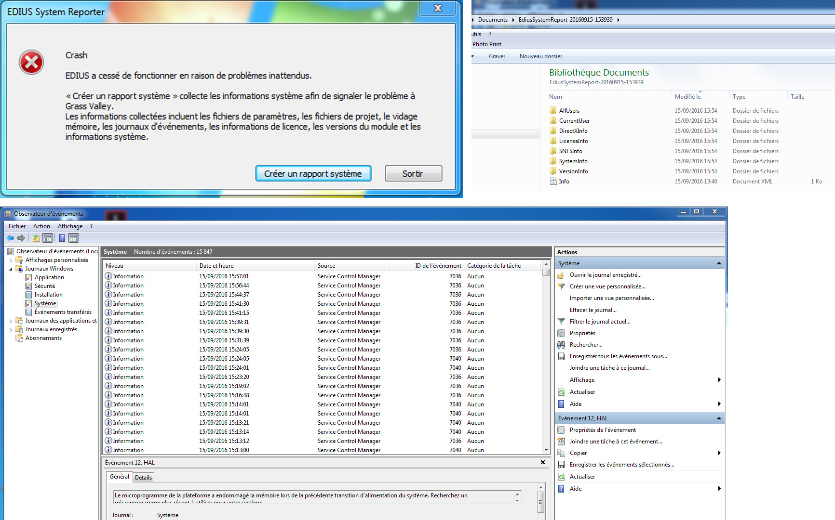Click the Filtrer le journal actuel funnel icon
835x520 pixels.
tap(561, 322)
